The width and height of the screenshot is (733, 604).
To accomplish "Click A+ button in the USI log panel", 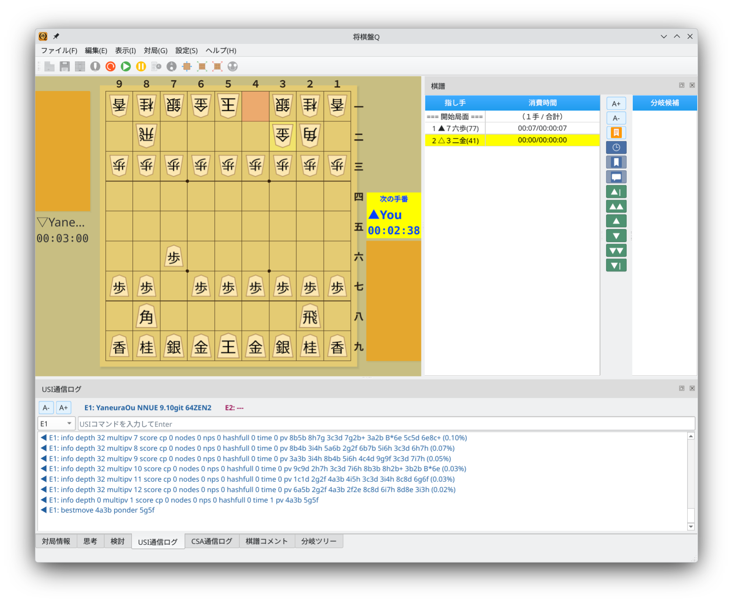I will point(64,408).
